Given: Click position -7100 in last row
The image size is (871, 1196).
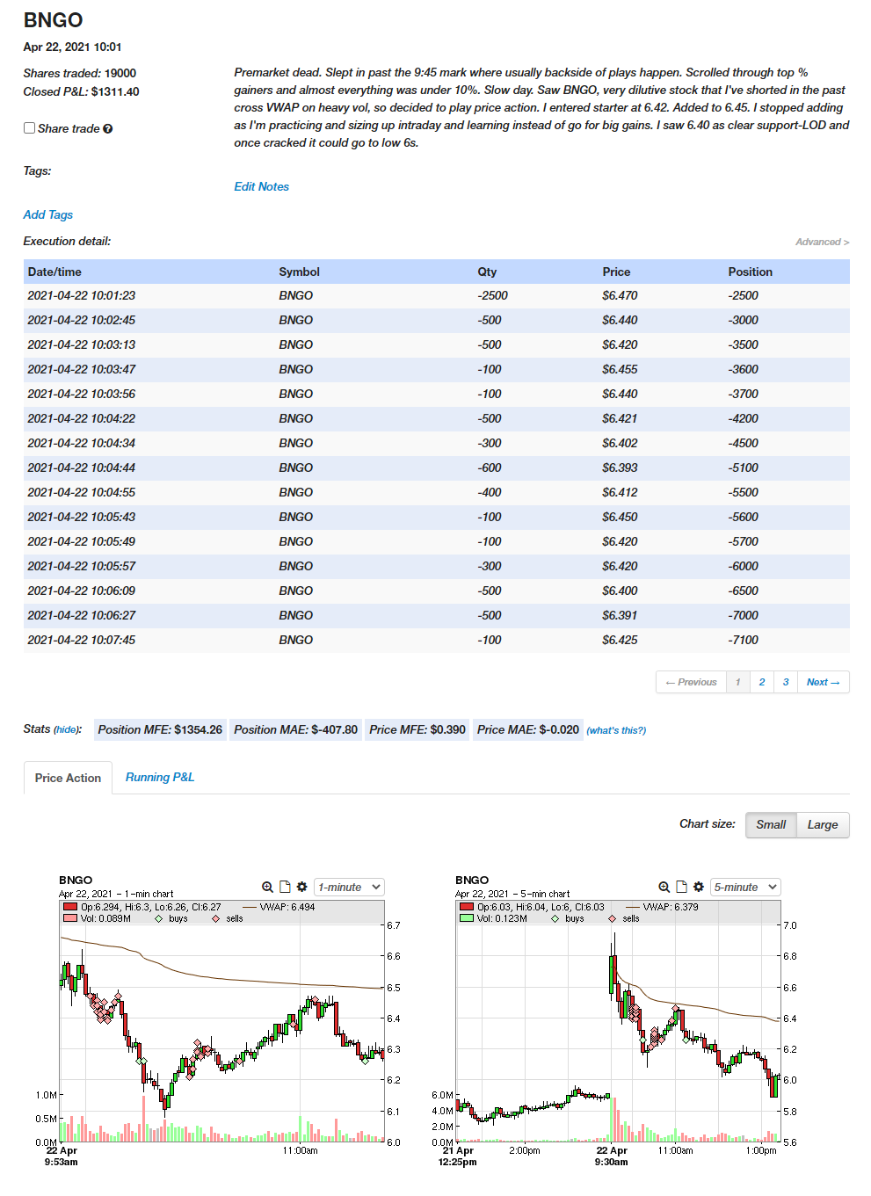Looking at the screenshot, I should (x=743, y=641).
